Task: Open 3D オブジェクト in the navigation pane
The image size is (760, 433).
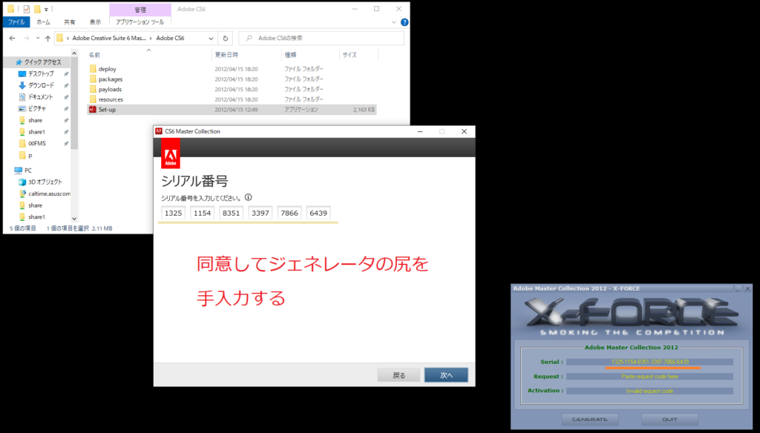Action: click(45, 182)
